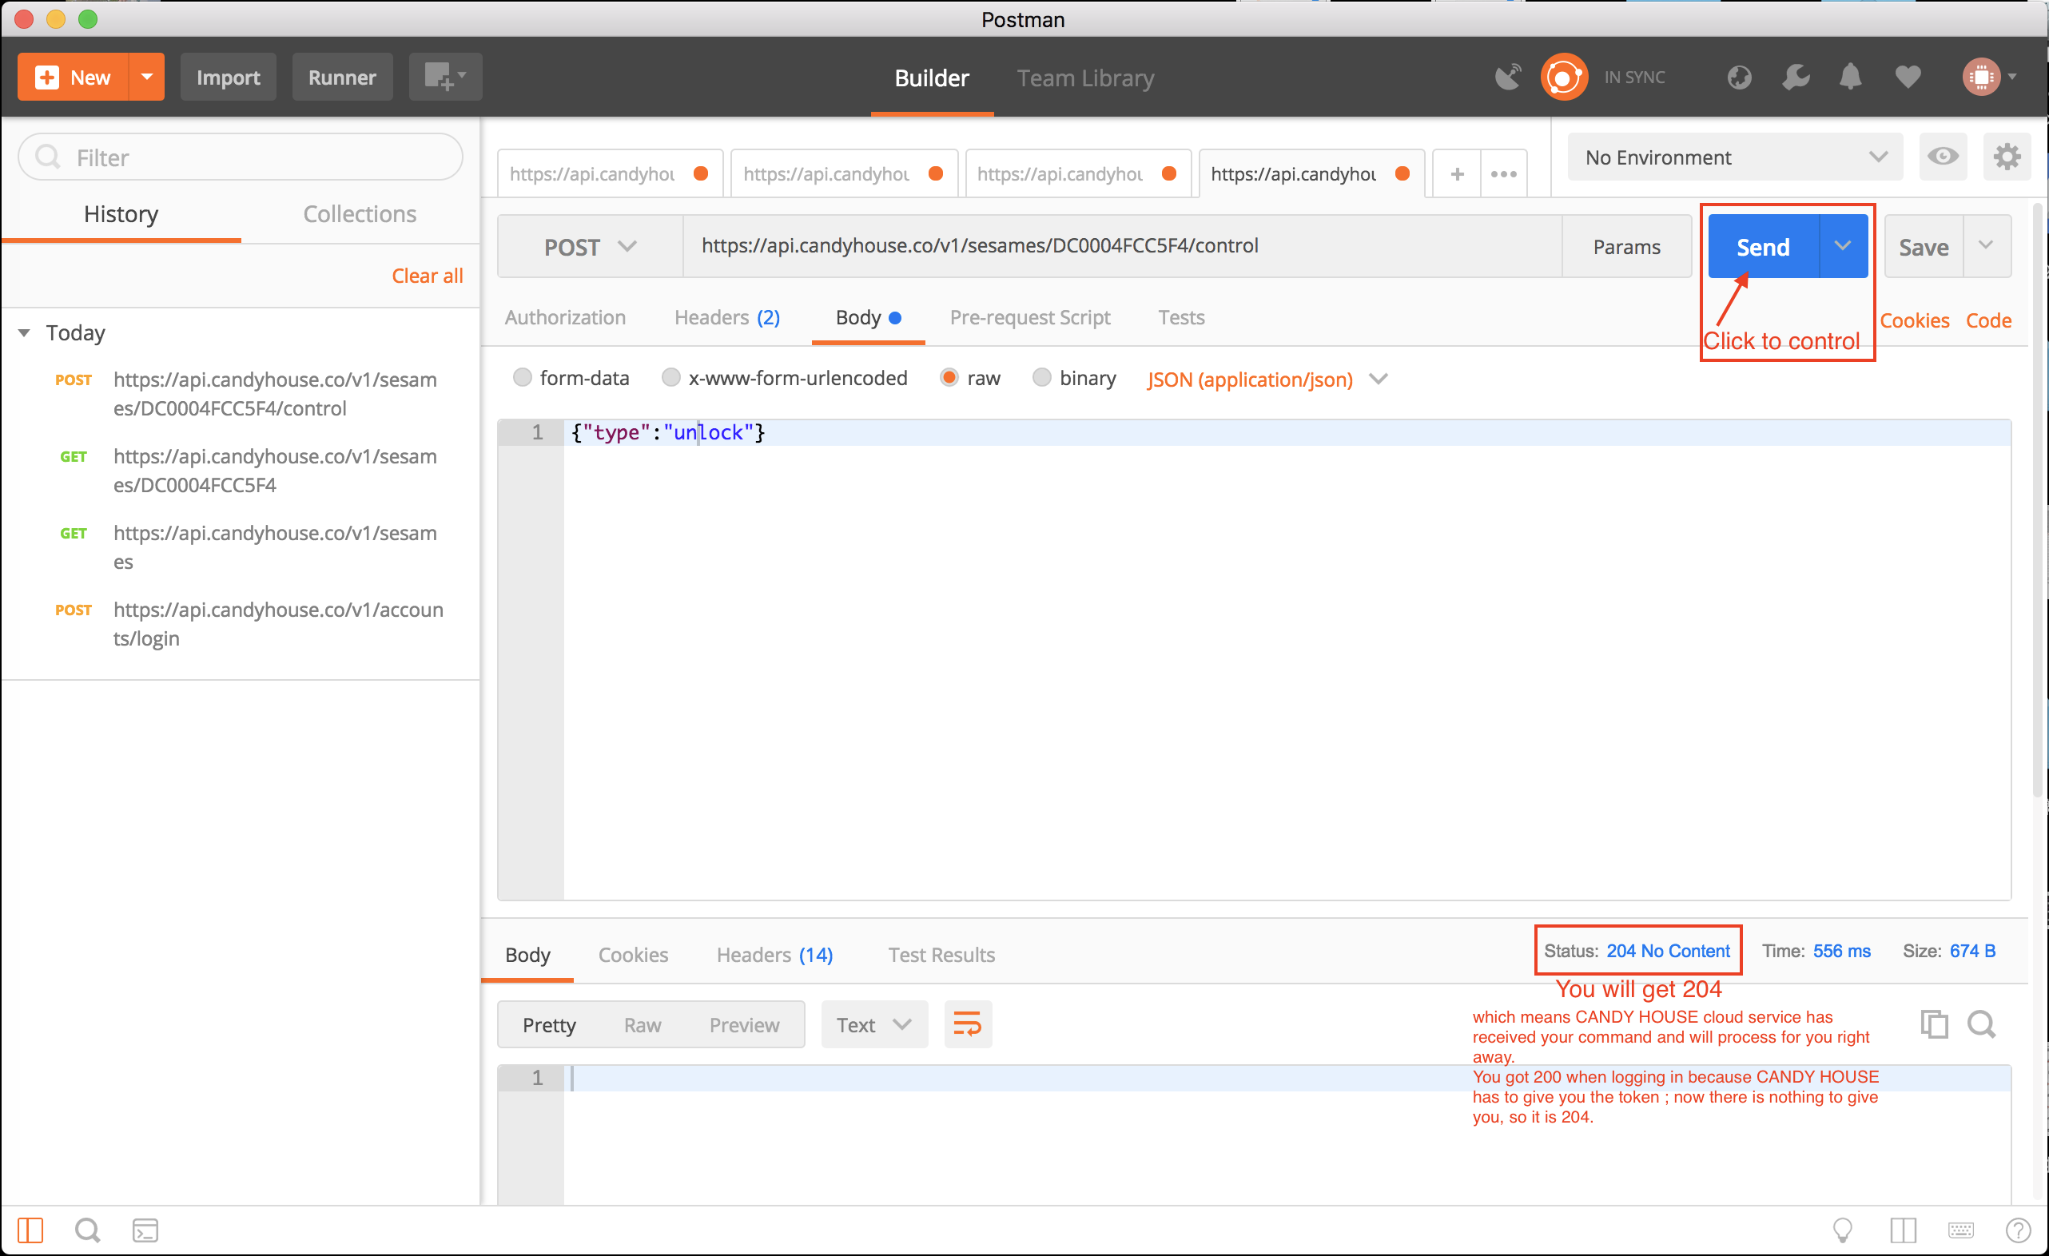Open the browse globe icon

click(x=1739, y=78)
